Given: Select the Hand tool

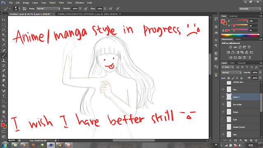Looking at the screenshot, I should pyautogui.click(x=4, y=112).
